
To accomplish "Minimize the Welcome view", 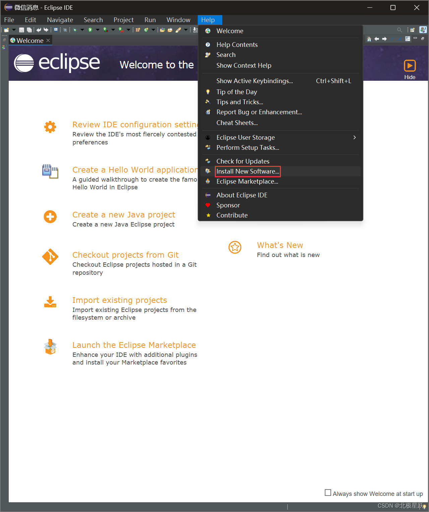I will [x=415, y=38].
